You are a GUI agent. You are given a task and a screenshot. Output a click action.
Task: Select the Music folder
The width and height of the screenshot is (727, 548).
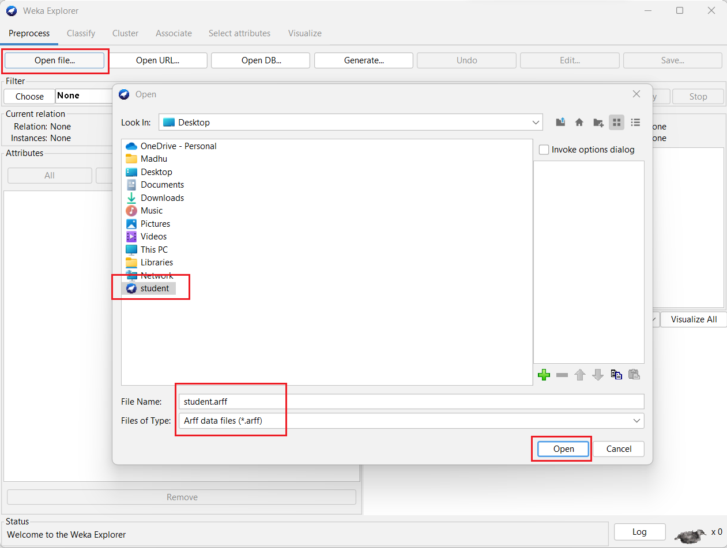tap(144, 211)
